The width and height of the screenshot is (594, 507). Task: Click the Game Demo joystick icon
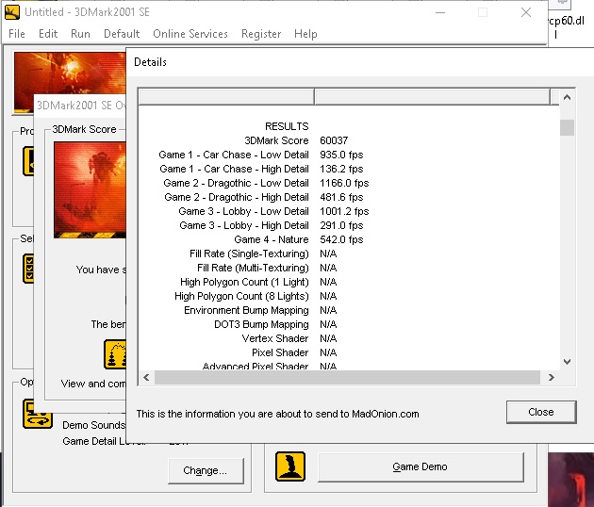coord(290,466)
